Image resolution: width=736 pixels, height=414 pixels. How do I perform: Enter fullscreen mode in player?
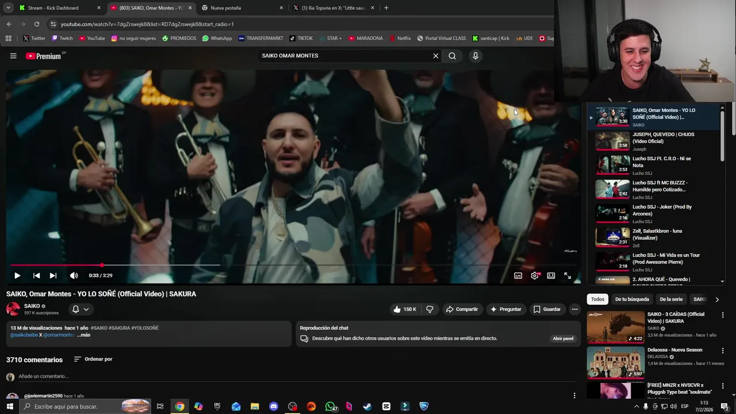tap(568, 275)
